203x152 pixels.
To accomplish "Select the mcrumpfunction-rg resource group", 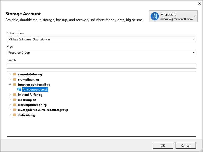I will (x=32, y=105).
